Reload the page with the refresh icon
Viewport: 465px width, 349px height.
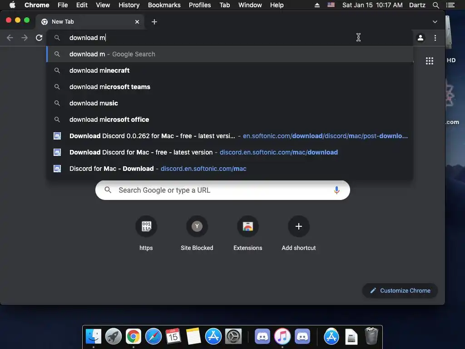39,38
